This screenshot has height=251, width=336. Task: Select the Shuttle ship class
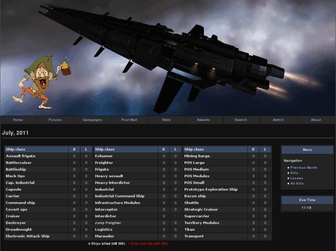(191, 203)
